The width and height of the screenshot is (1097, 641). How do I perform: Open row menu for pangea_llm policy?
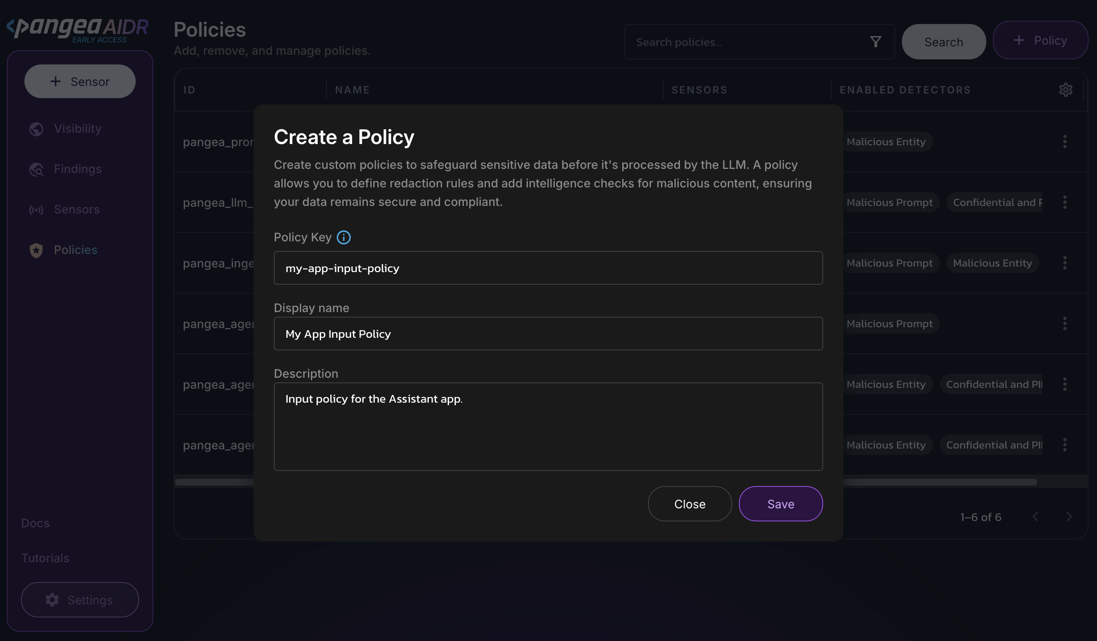(x=1065, y=202)
